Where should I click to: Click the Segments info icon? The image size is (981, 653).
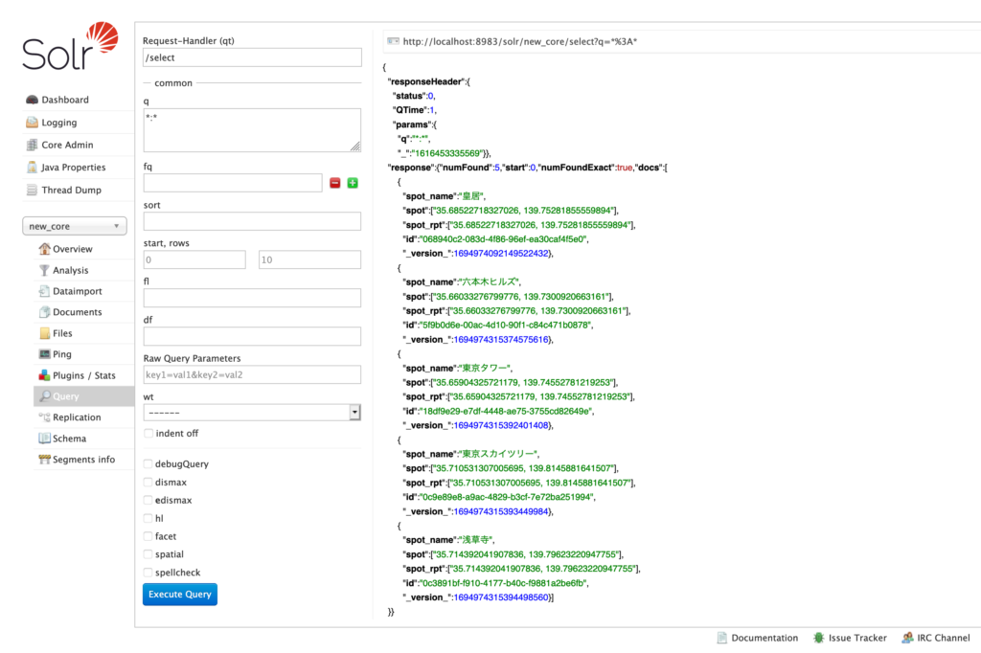[44, 460]
